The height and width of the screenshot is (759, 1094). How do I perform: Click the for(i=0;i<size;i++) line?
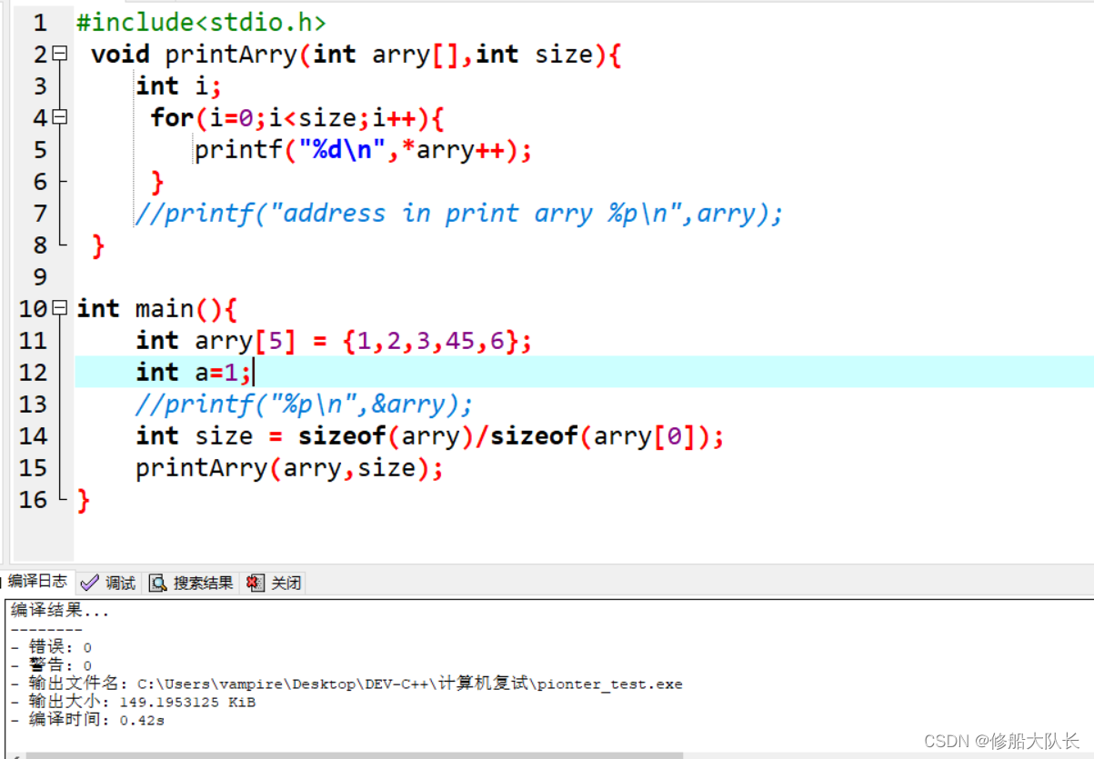[297, 118]
